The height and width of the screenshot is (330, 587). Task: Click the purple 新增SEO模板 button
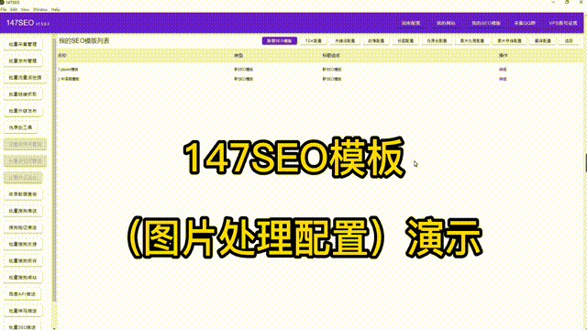coord(279,40)
